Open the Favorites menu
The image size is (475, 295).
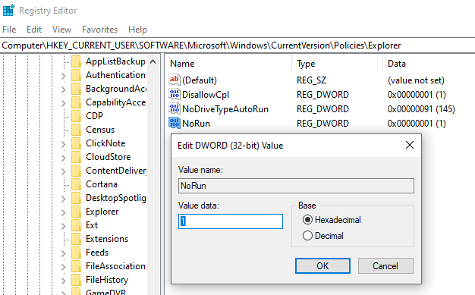(x=99, y=30)
